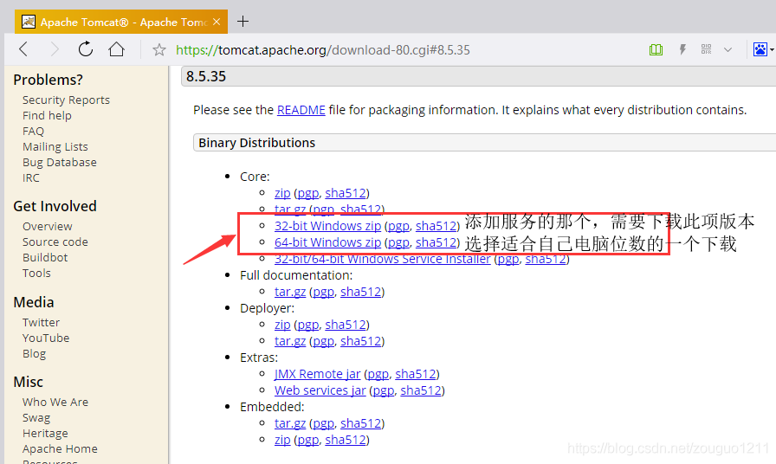Open reader mode book icon
Image resolution: width=776 pixels, height=464 pixels.
tap(656, 49)
